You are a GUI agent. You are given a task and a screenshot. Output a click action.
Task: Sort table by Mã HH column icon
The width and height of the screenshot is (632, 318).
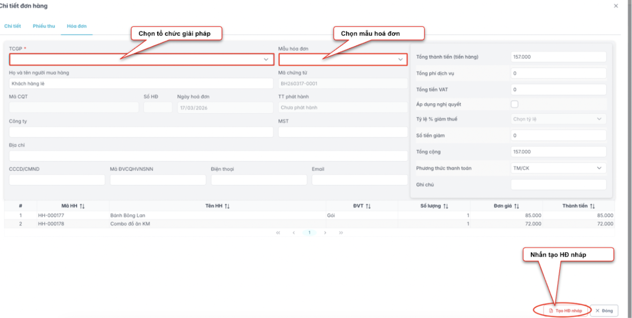pyautogui.click(x=82, y=206)
